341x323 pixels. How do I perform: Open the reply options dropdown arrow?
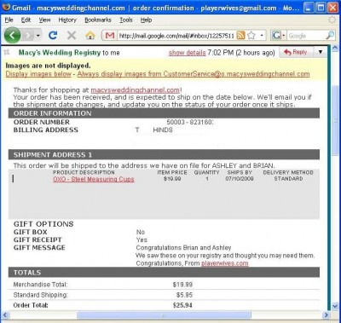pos(321,52)
